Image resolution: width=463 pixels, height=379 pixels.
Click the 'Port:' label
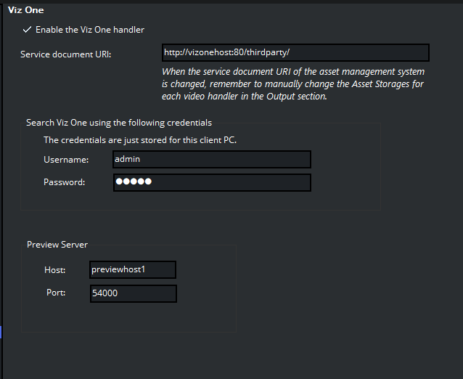(x=54, y=293)
